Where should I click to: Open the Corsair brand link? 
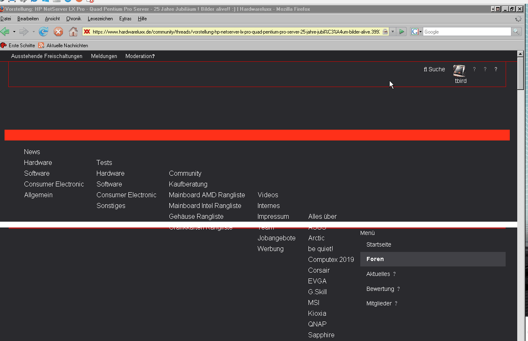click(319, 270)
